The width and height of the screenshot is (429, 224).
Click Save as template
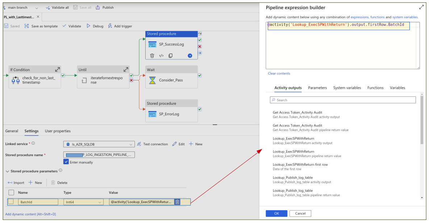(41, 26)
